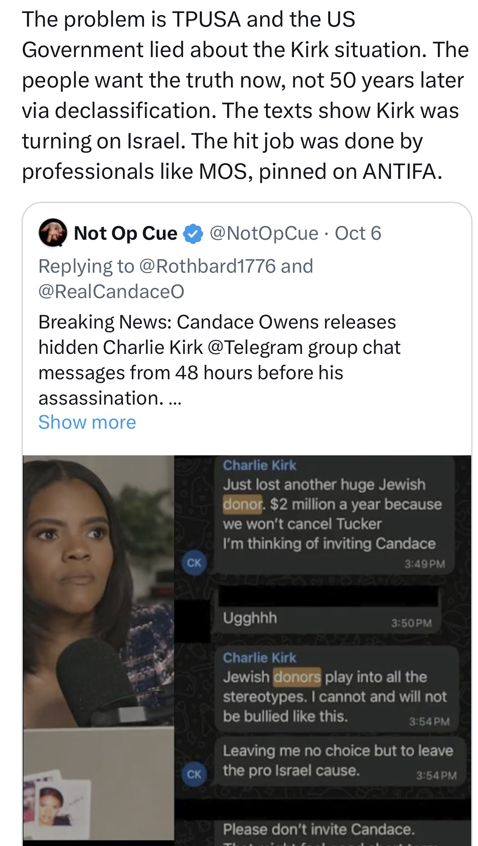Screen dimensions: 478x846
Task: Select the "Ugghhh" chat message
Action: coord(250,618)
